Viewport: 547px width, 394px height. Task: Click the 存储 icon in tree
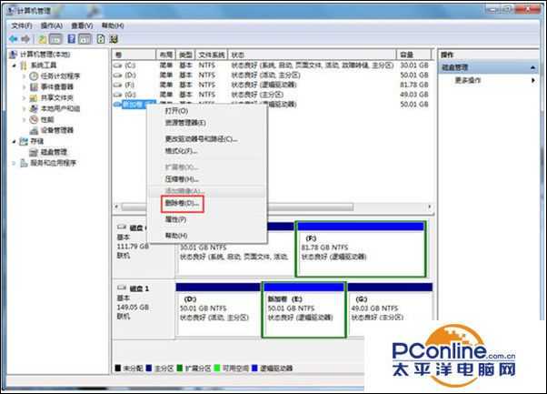coord(24,141)
